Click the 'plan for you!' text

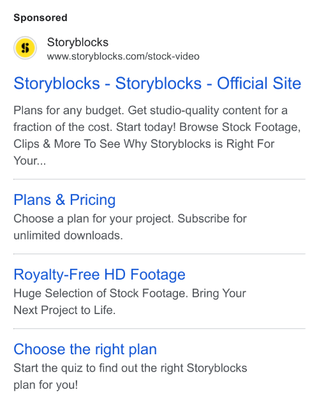(46, 385)
